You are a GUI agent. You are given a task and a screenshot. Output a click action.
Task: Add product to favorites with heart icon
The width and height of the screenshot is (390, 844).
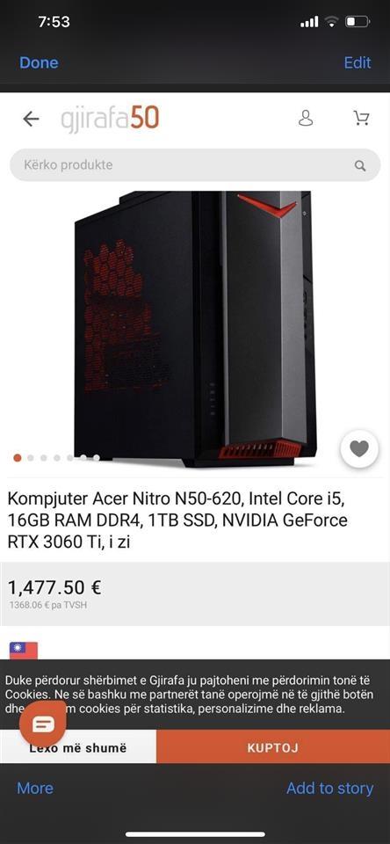359,449
